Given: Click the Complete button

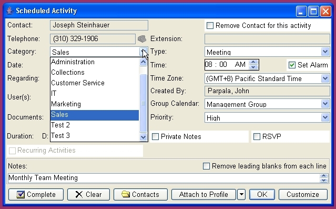Looking at the screenshot, I should [36, 194].
